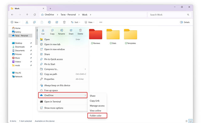201x123 pixels.
Task: Click the toolbar Delete trash icon
Action: pos(64,22)
